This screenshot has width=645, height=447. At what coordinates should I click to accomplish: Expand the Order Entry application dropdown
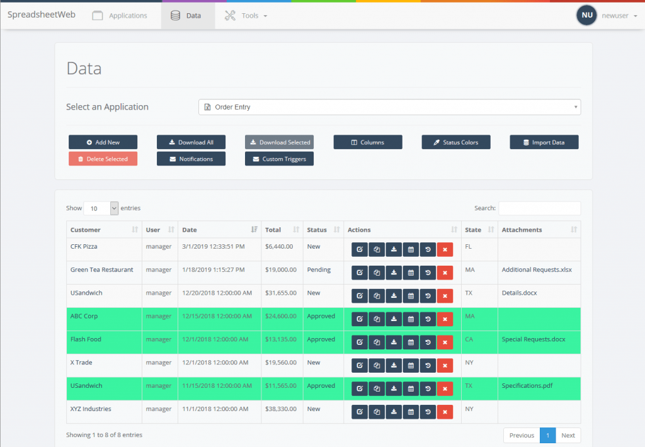pyautogui.click(x=389, y=107)
